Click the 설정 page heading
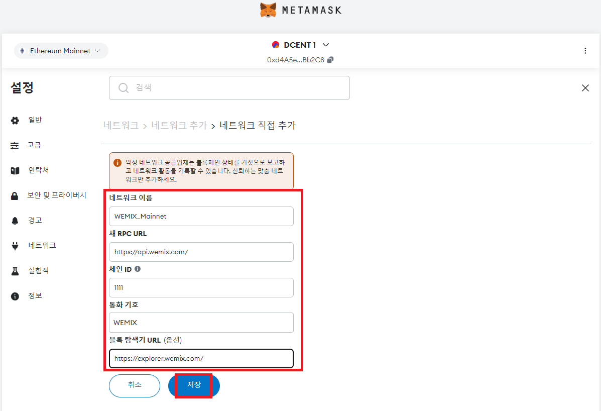The image size is (601, 411). [22, 87]
